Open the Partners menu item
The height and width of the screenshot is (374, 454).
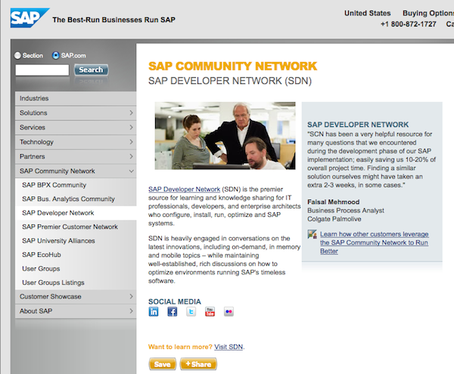(x=76, y=156)
